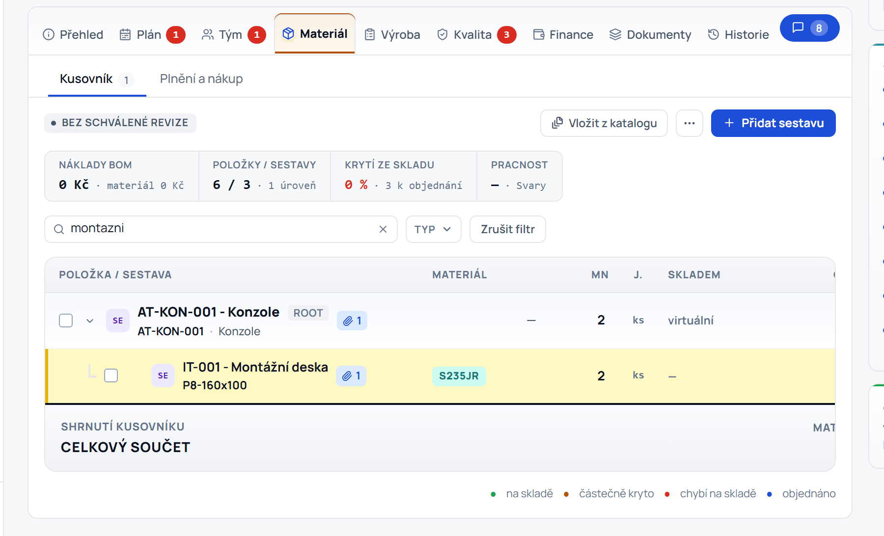Click the MATERIÁL column header

[460, 275]
